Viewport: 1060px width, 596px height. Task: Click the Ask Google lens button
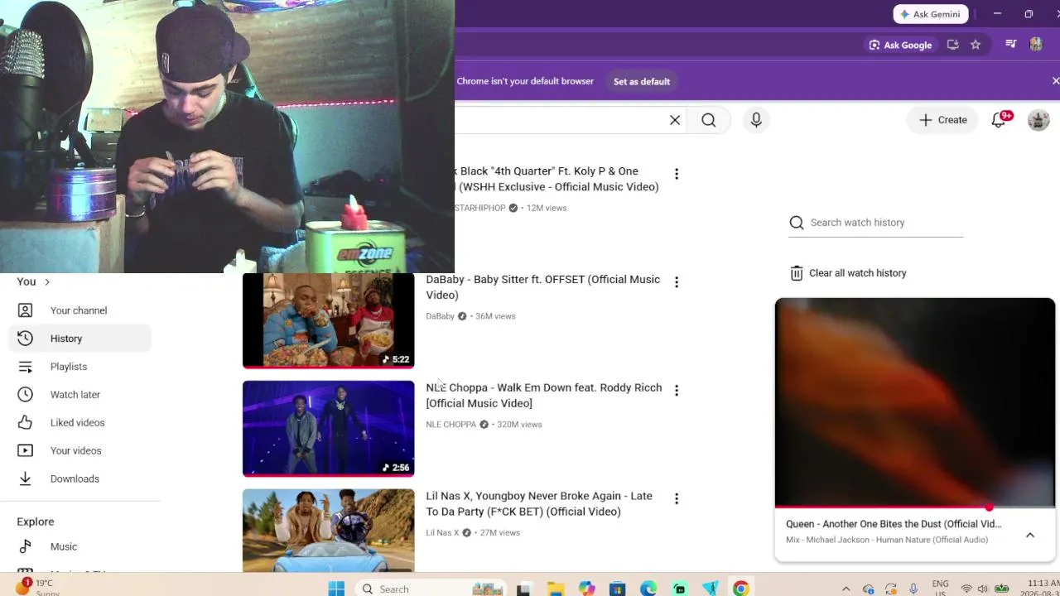[899, 45]
